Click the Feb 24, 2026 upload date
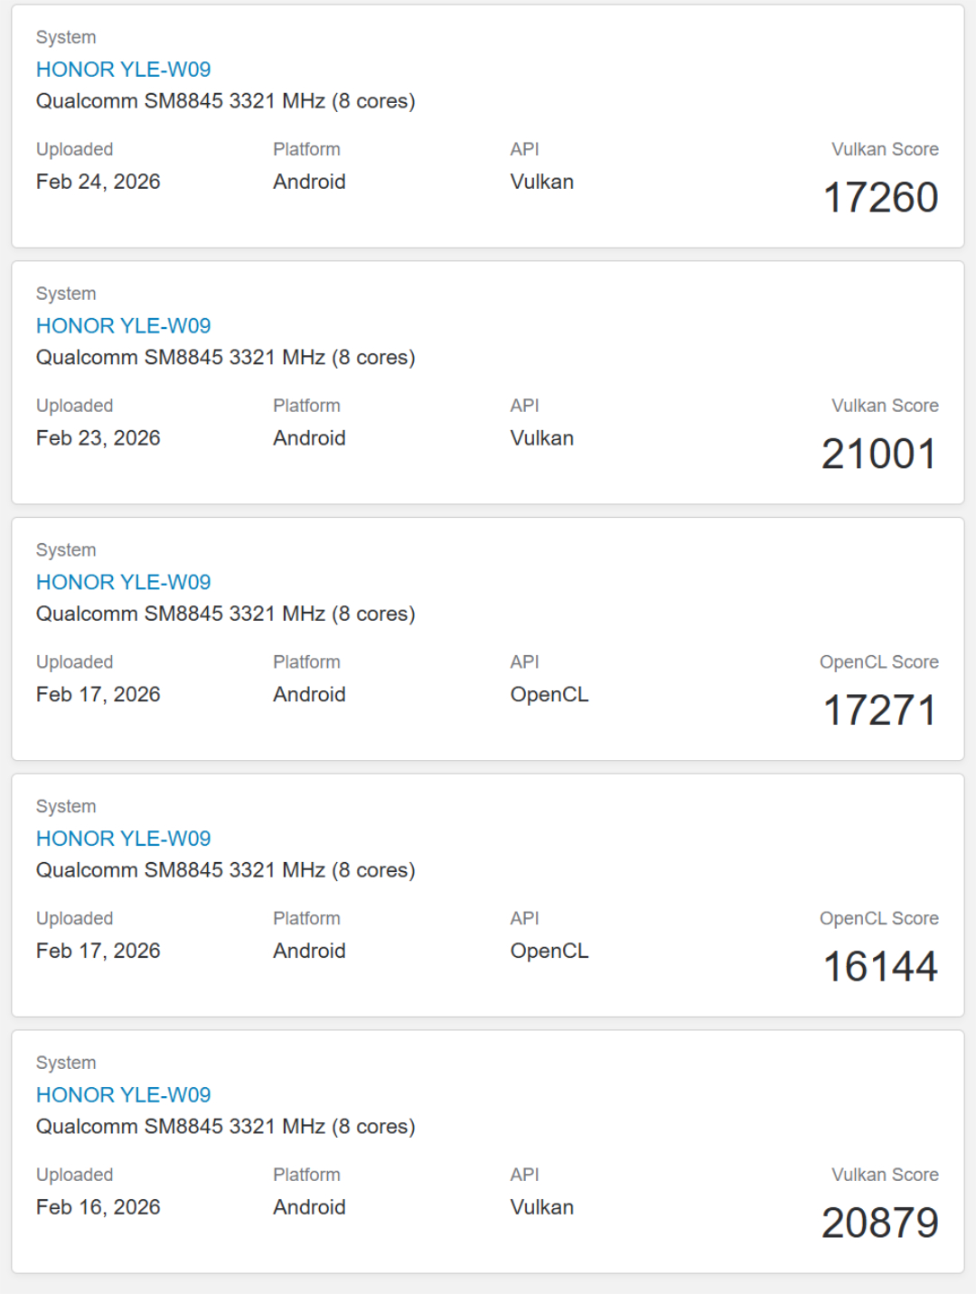 pos(98,182)
